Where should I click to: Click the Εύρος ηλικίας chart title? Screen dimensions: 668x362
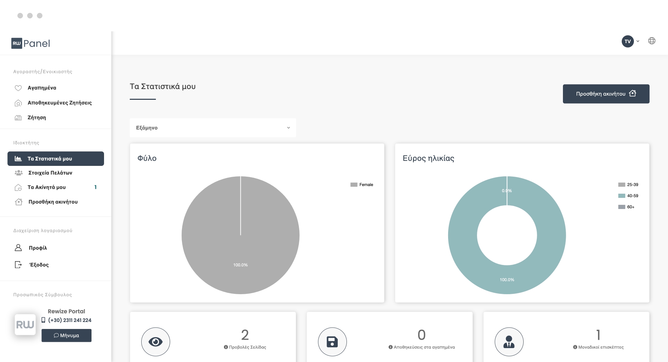(428, 158)
